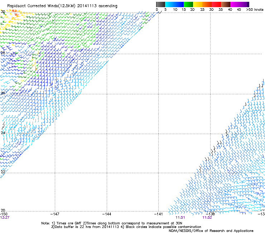
Task: Click the '30' latitude label
Action: pos(3,12)
